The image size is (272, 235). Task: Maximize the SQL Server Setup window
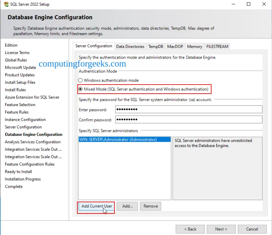coord(249,4)
